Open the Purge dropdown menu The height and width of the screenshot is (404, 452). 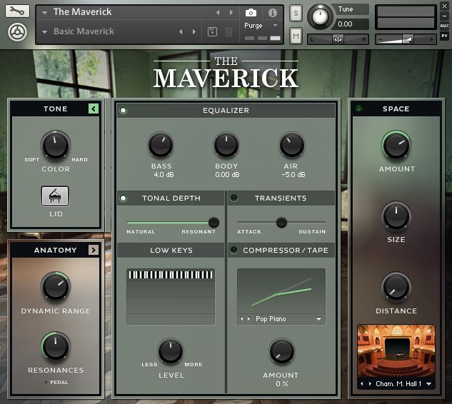[x=261, y=26]
